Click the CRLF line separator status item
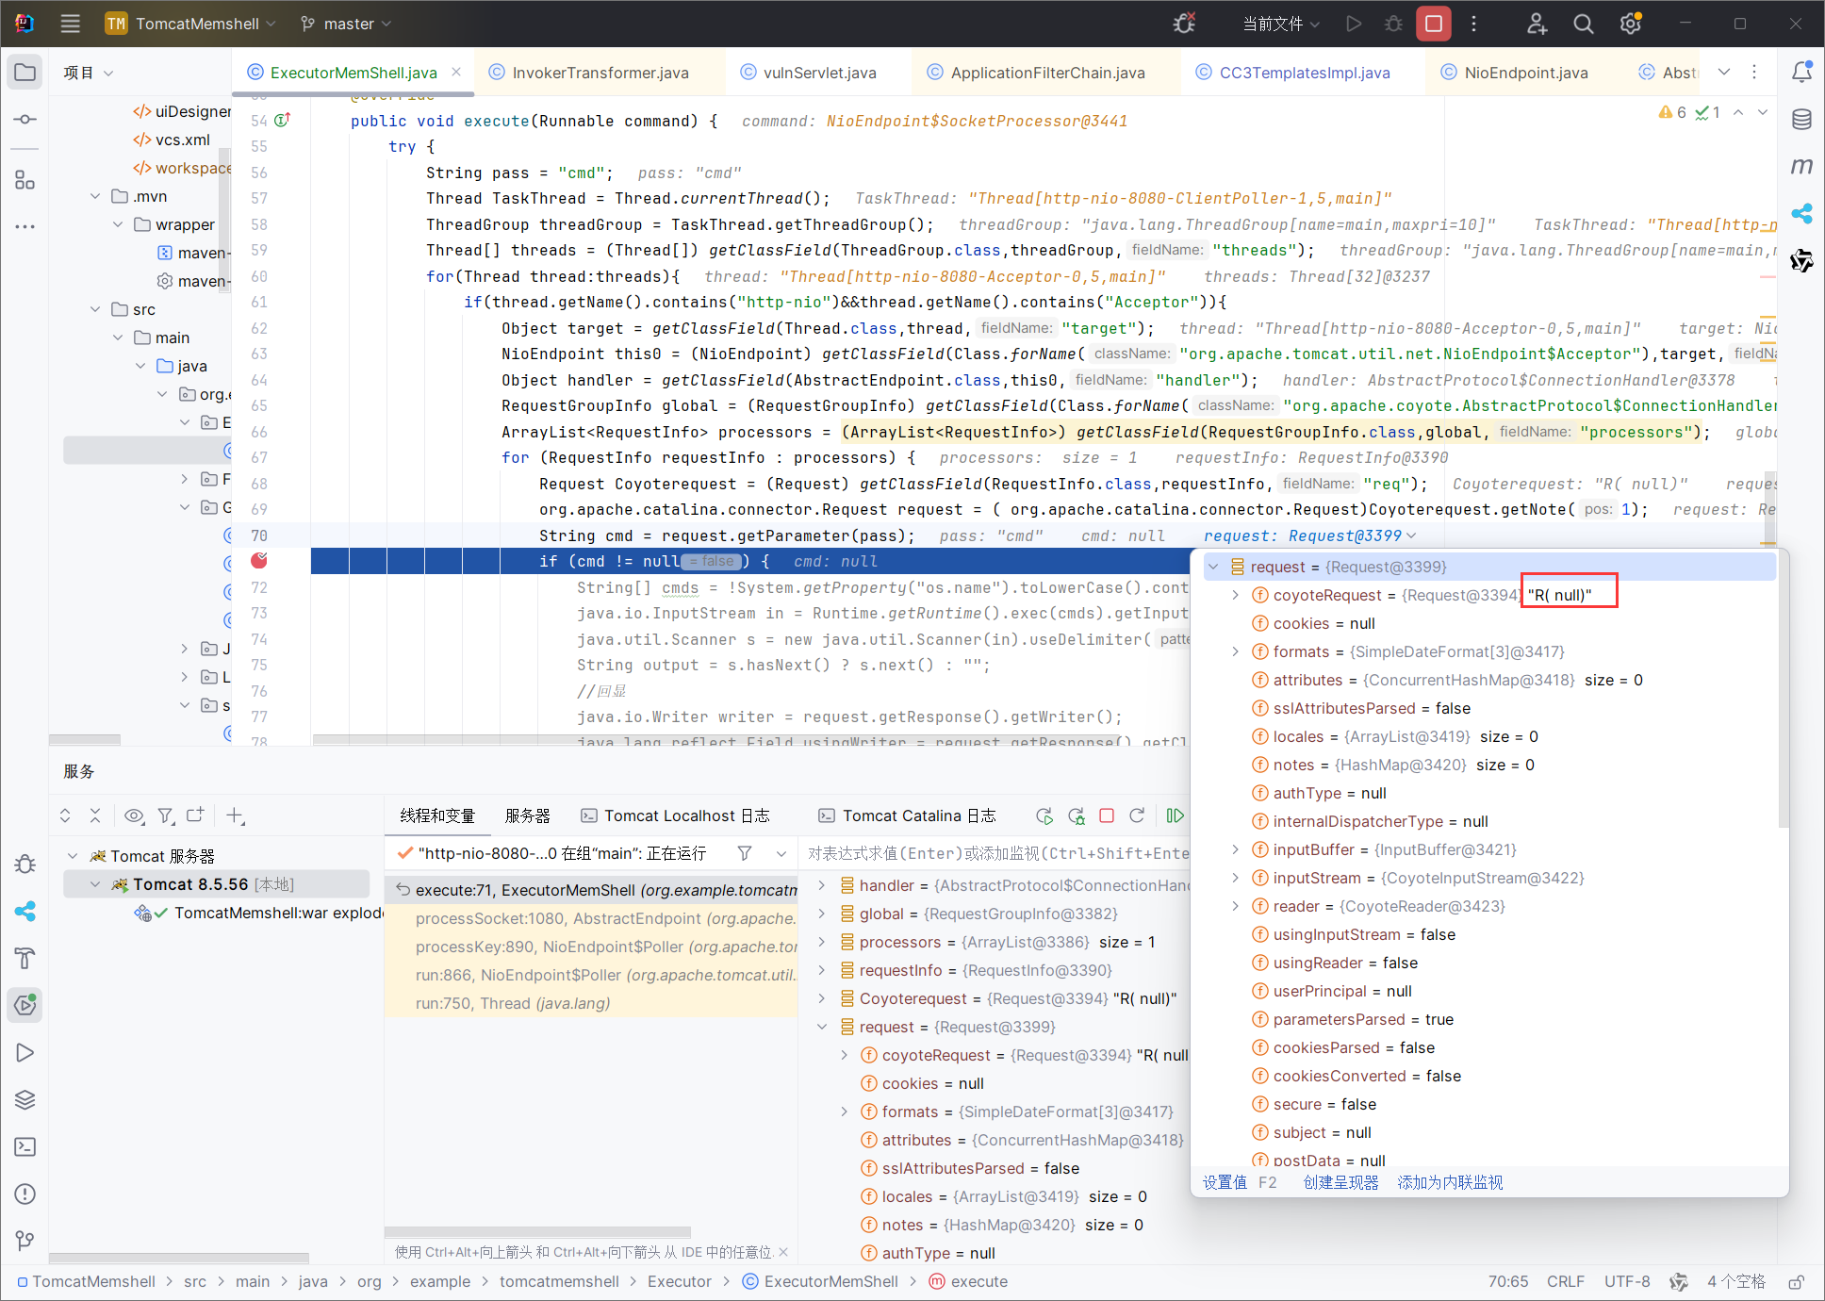This screenshot has width=1825, height=1301. click(x=1565, y=1281)
